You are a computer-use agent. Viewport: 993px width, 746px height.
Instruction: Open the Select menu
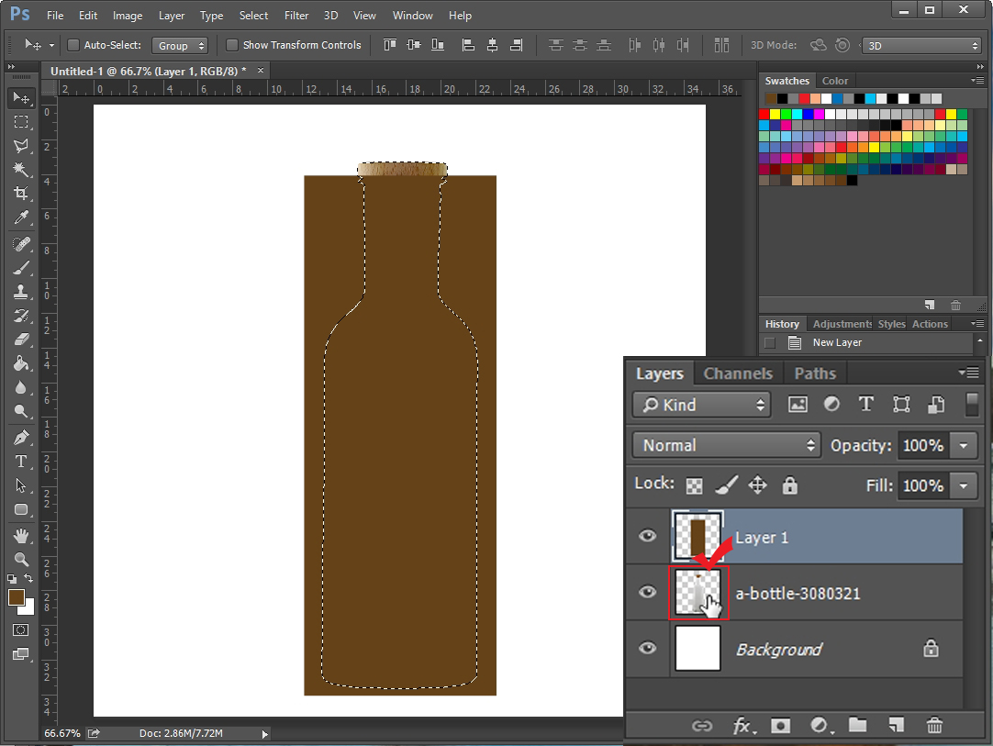tap(253, 16)
